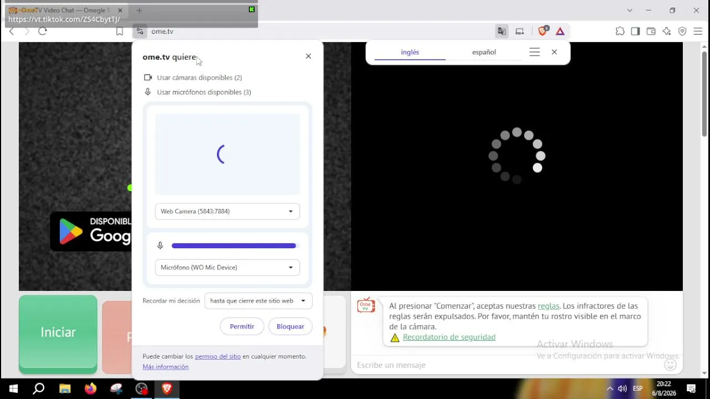The width and height of the screenshot is (710, 399).
Task: Click "Usar micrófonos disponibles (3)" text
Action: pos(204,92)
